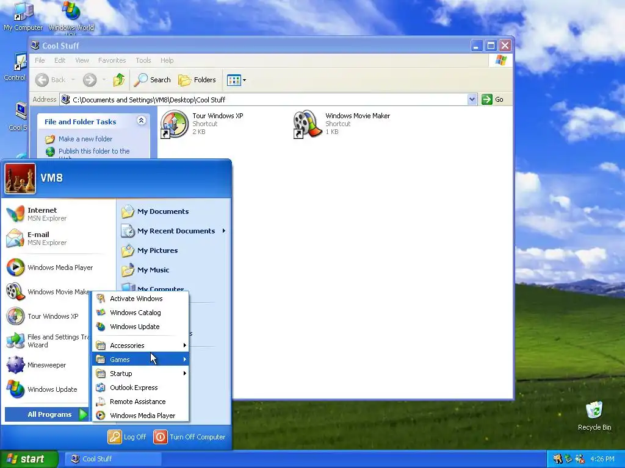Open the Back history dropdown arrow

click(x=73, y=80)
